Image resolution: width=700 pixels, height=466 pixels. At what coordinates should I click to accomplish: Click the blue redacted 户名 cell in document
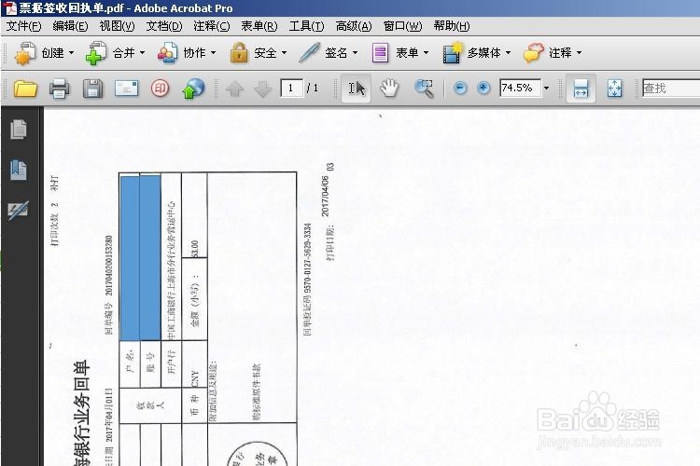click(130, 258)
